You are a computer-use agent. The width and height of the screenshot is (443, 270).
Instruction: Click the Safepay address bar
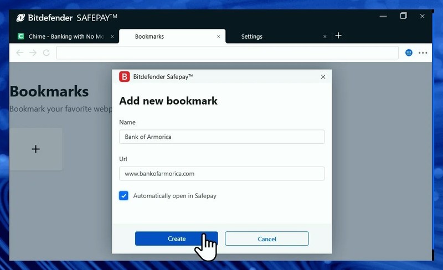point(228,53)
